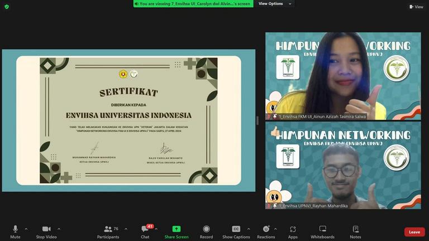This screenshot has width=429, height=241.
Task: Expand chat options arrow beside Chat
Action: coord(156,229)
